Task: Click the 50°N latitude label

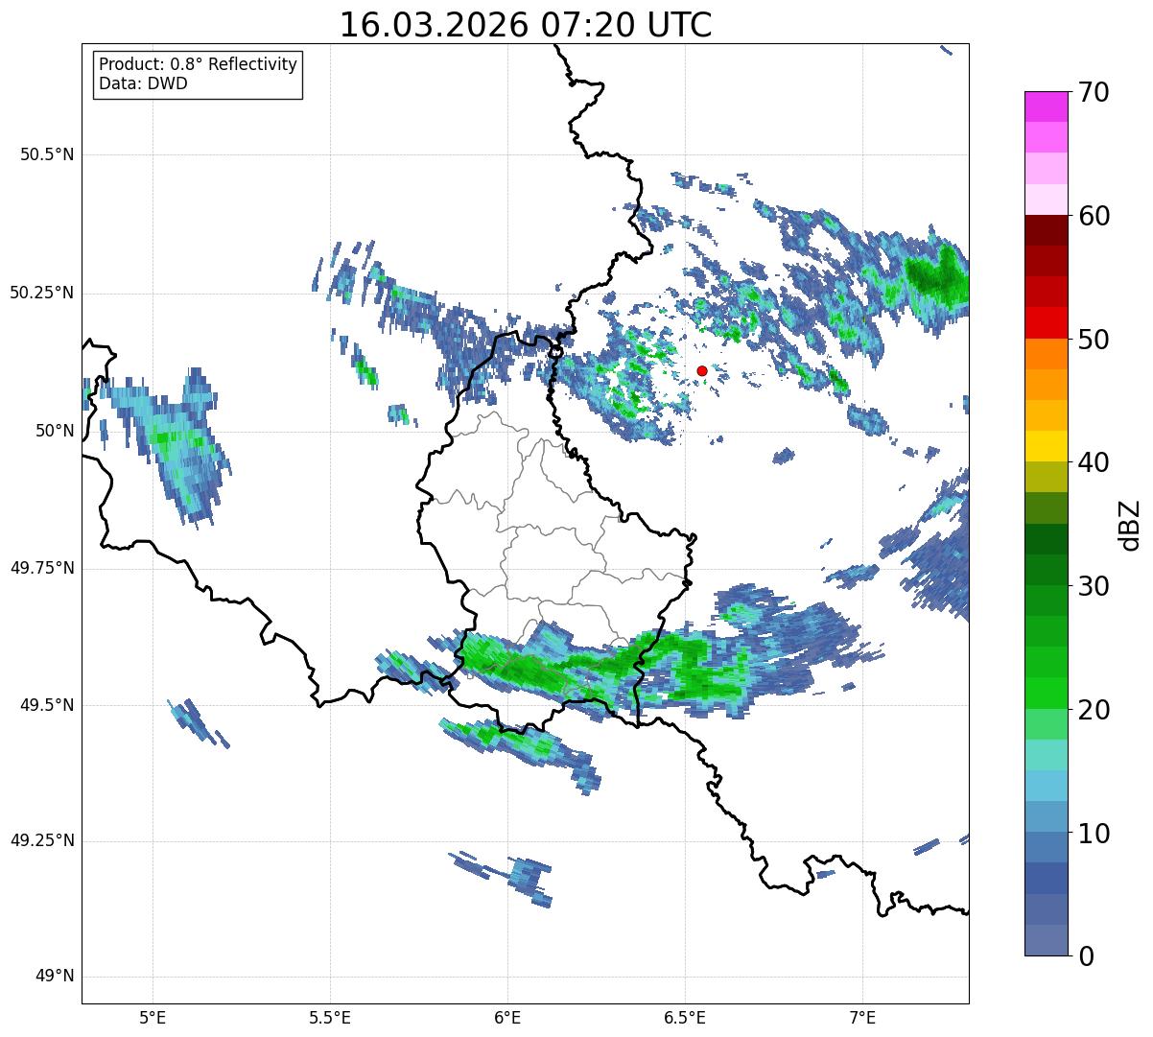Action: click(55, 431)
